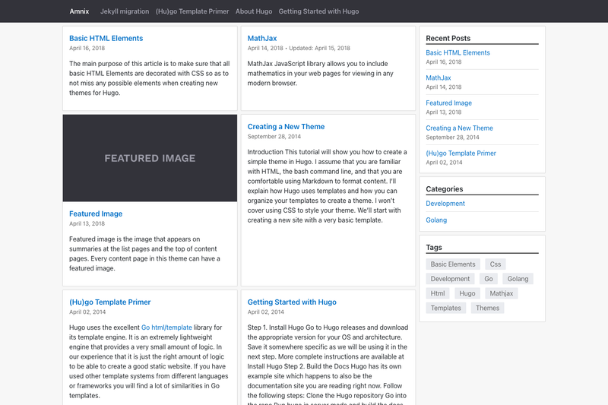This screenshot has height=405, width=608.
Task: Select the Mathjax tag
Action: click(502, 293)
